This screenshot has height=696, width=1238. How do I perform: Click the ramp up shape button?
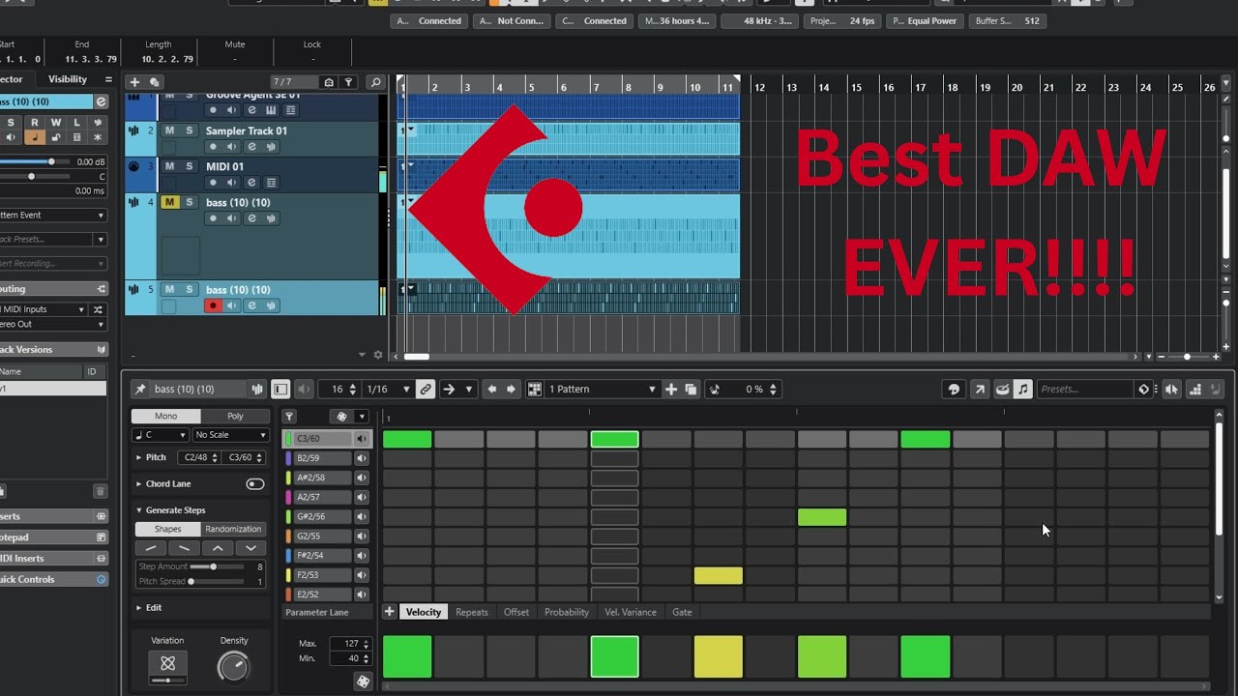coord(151,548)
